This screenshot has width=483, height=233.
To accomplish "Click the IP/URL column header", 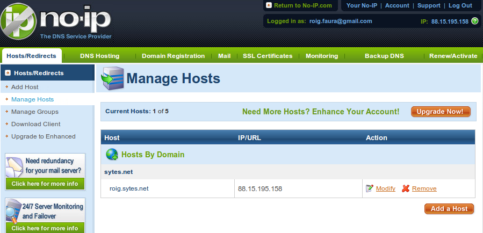I will pyautogui.click(x=249, y=137).
